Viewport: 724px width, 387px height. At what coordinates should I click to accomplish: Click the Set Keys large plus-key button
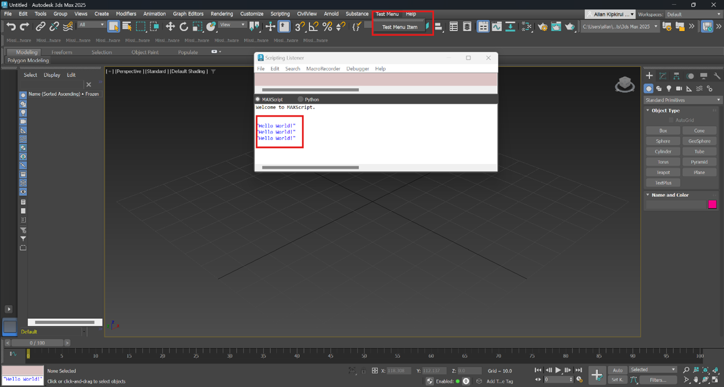(x=597, y=374)
